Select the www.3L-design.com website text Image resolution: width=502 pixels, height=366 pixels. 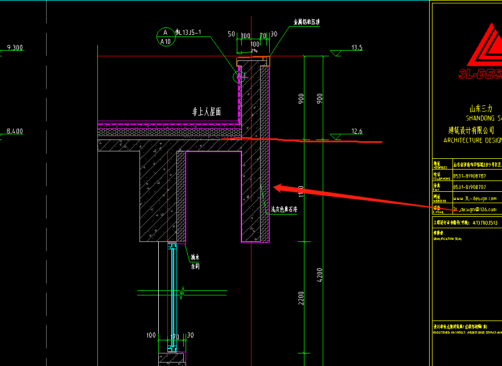click(475, 198)
